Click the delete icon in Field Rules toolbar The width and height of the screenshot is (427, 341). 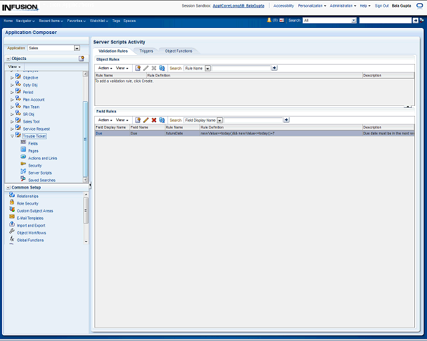(x=154, y=120)
